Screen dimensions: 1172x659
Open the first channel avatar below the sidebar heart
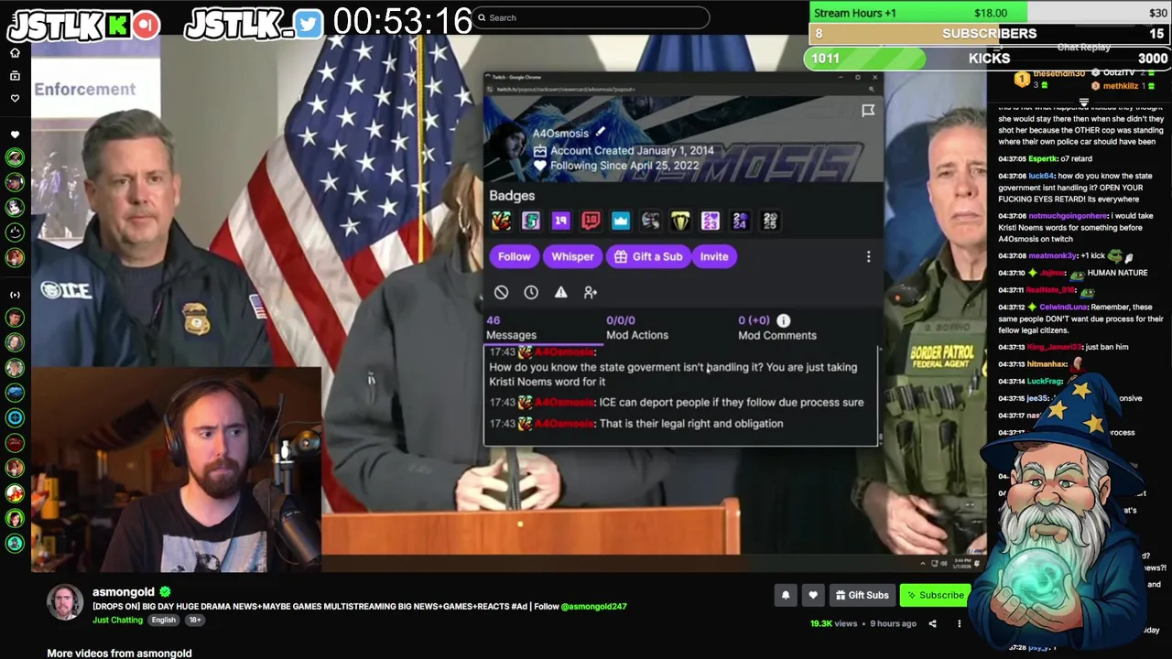(x=15, y=157)
